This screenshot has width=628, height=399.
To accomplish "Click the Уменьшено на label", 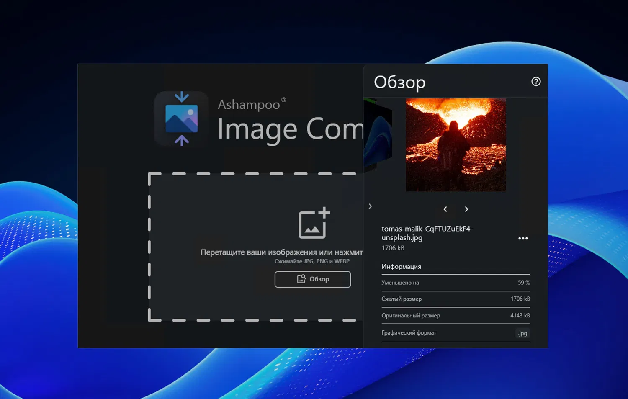I will tap(400, 283).
